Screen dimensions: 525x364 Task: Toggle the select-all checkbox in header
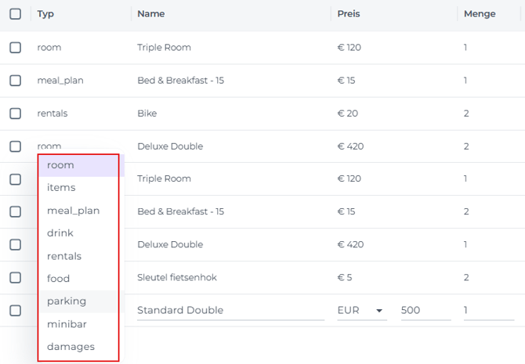[x=16, y=14]
